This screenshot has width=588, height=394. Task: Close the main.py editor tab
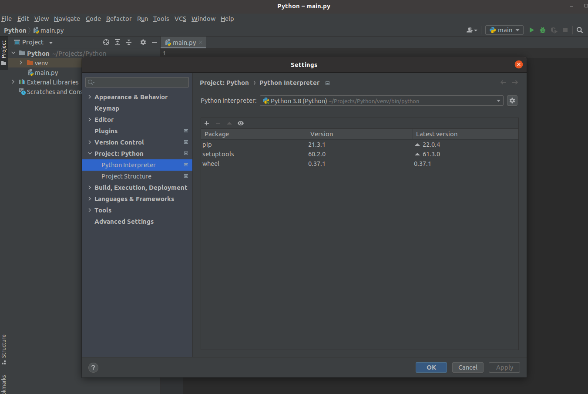(x=201, y=42)
